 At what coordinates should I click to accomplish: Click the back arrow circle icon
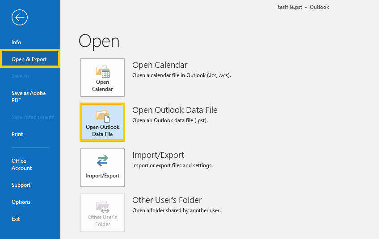20,17
